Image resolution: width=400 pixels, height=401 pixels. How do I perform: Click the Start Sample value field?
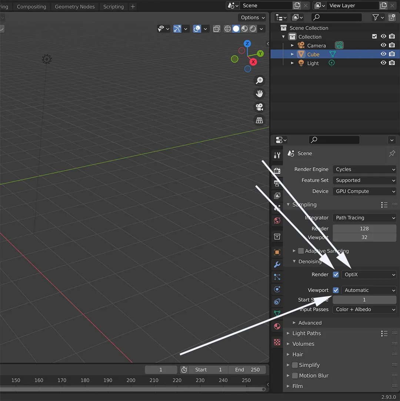[364, 300]
